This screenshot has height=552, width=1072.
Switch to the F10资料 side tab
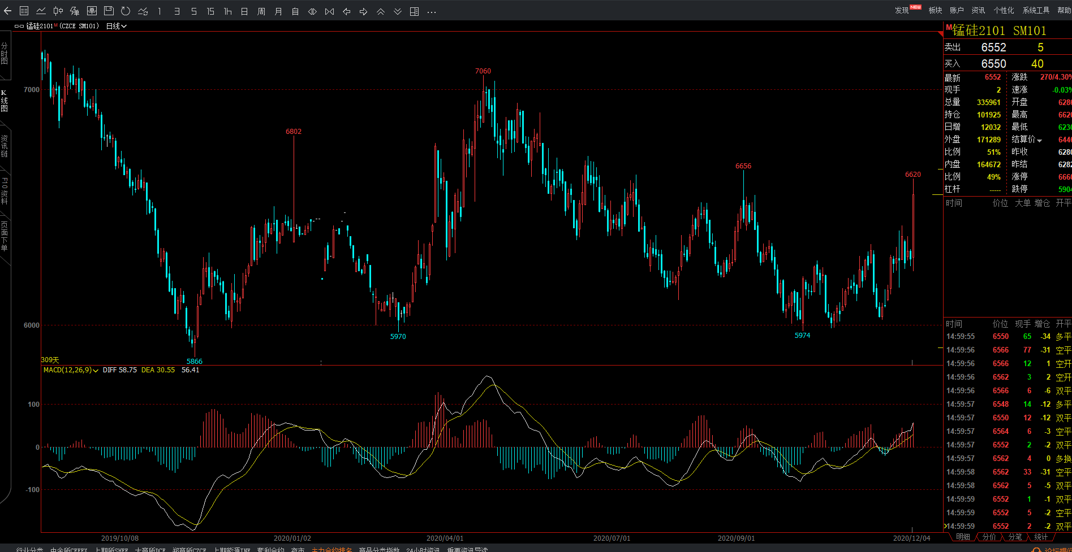[x=5, y=191]
